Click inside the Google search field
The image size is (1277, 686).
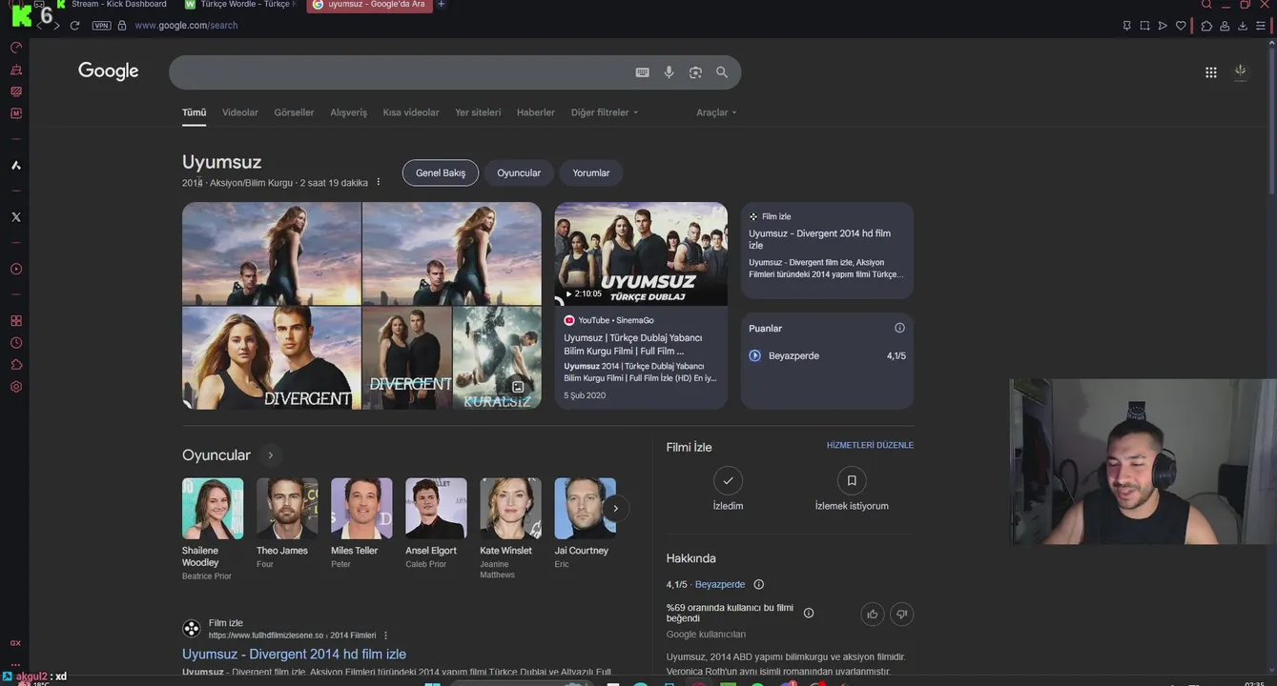[401, 72]
